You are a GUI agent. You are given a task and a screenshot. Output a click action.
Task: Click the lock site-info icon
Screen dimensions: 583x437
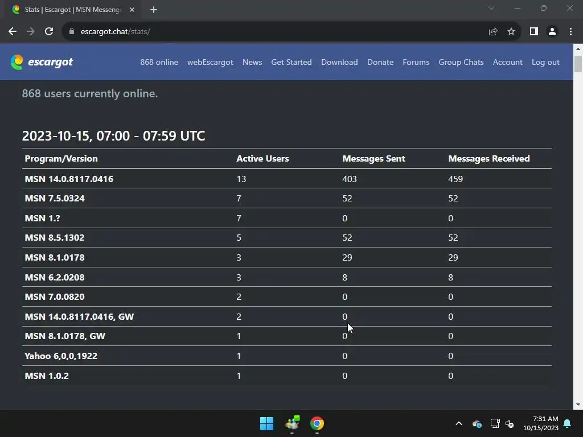[71, 32]
